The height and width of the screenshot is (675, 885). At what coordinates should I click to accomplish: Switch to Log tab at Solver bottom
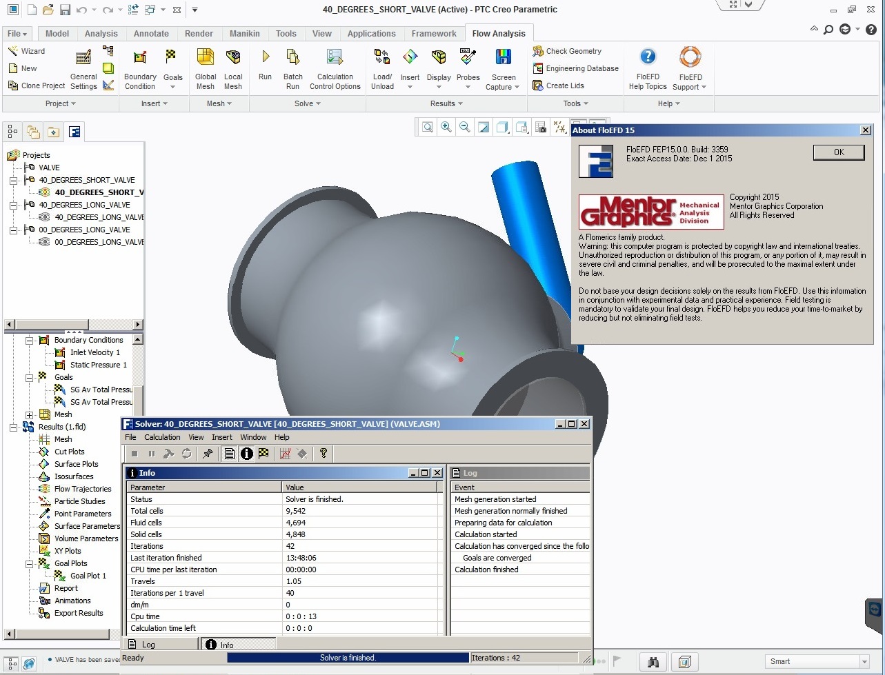[160, 644]
